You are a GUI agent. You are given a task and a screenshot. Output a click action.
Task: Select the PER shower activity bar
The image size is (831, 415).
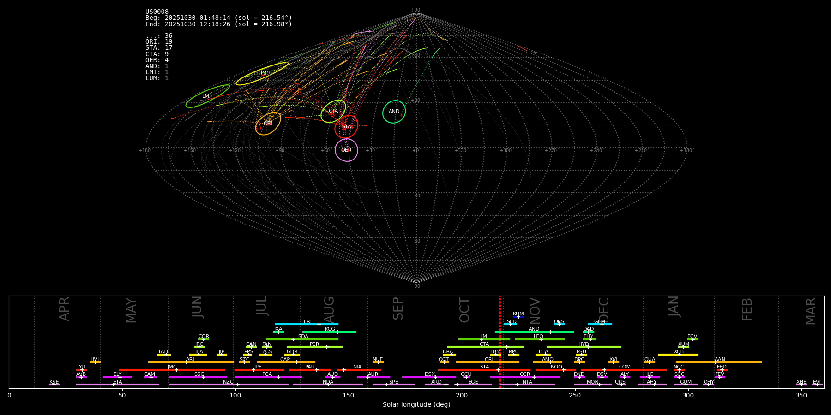314,347
